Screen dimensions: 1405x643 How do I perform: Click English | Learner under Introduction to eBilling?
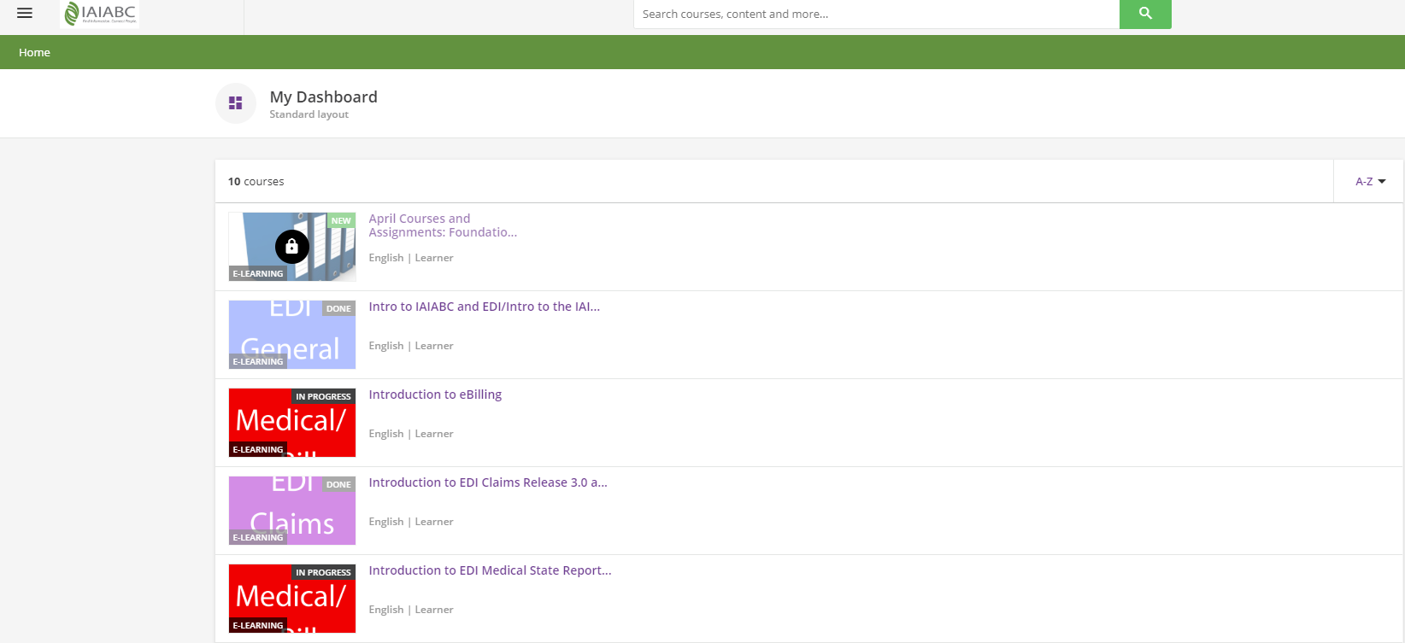click(411, 434)
